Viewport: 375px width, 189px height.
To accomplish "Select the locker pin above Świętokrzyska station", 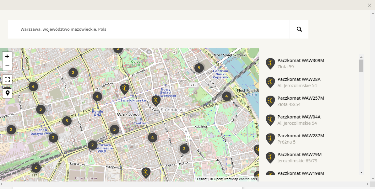I will [125, 89].
